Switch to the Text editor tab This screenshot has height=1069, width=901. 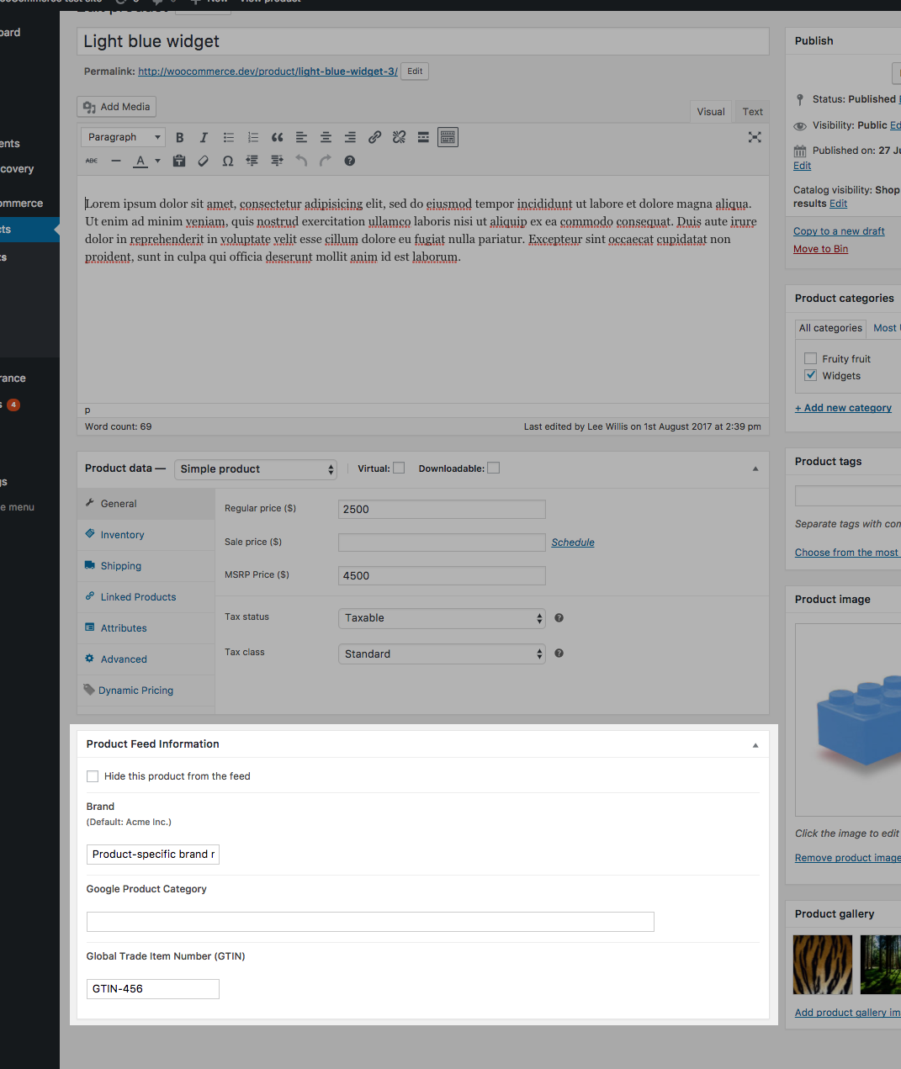click(751, 111)
